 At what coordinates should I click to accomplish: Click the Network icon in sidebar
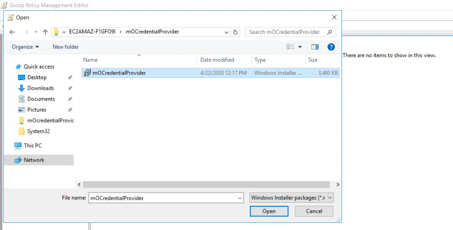tap(18, 160)
